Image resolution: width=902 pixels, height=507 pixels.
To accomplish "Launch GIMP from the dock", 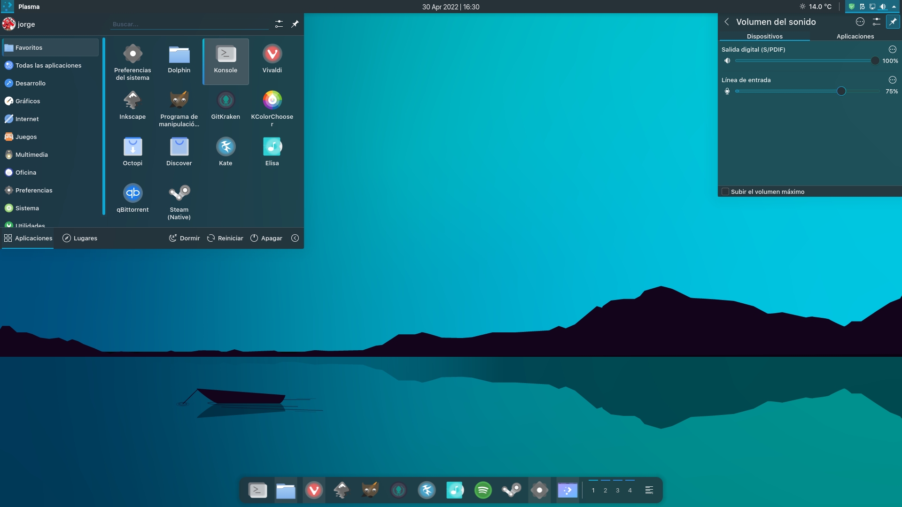I will coord(370,490).
